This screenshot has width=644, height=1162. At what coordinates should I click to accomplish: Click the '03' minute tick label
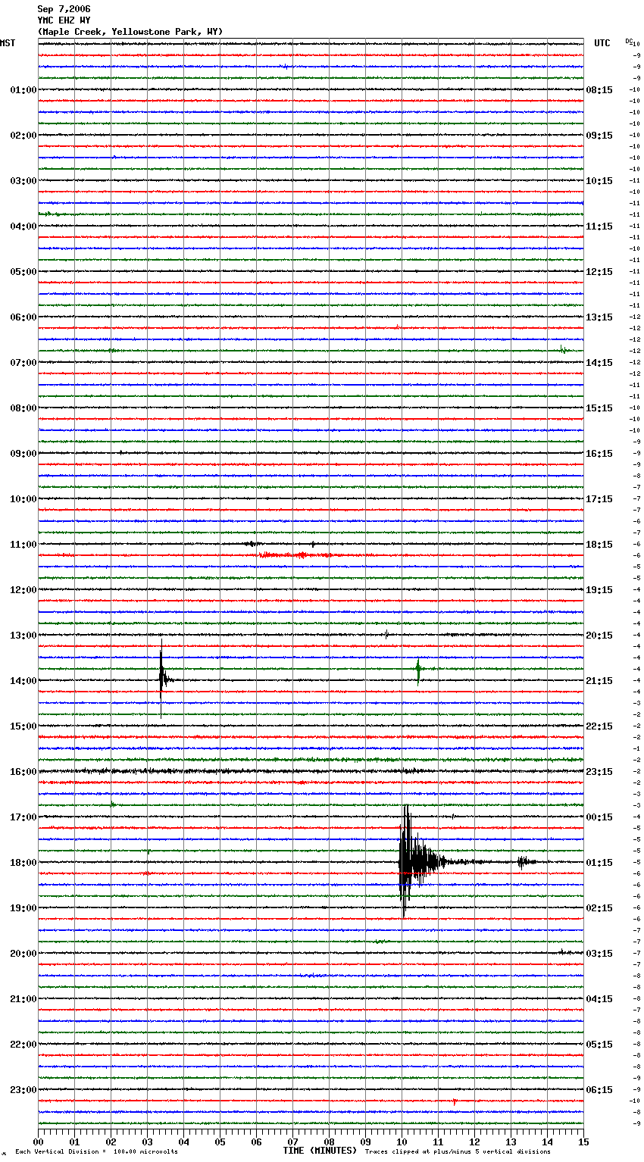point(148,1142)
